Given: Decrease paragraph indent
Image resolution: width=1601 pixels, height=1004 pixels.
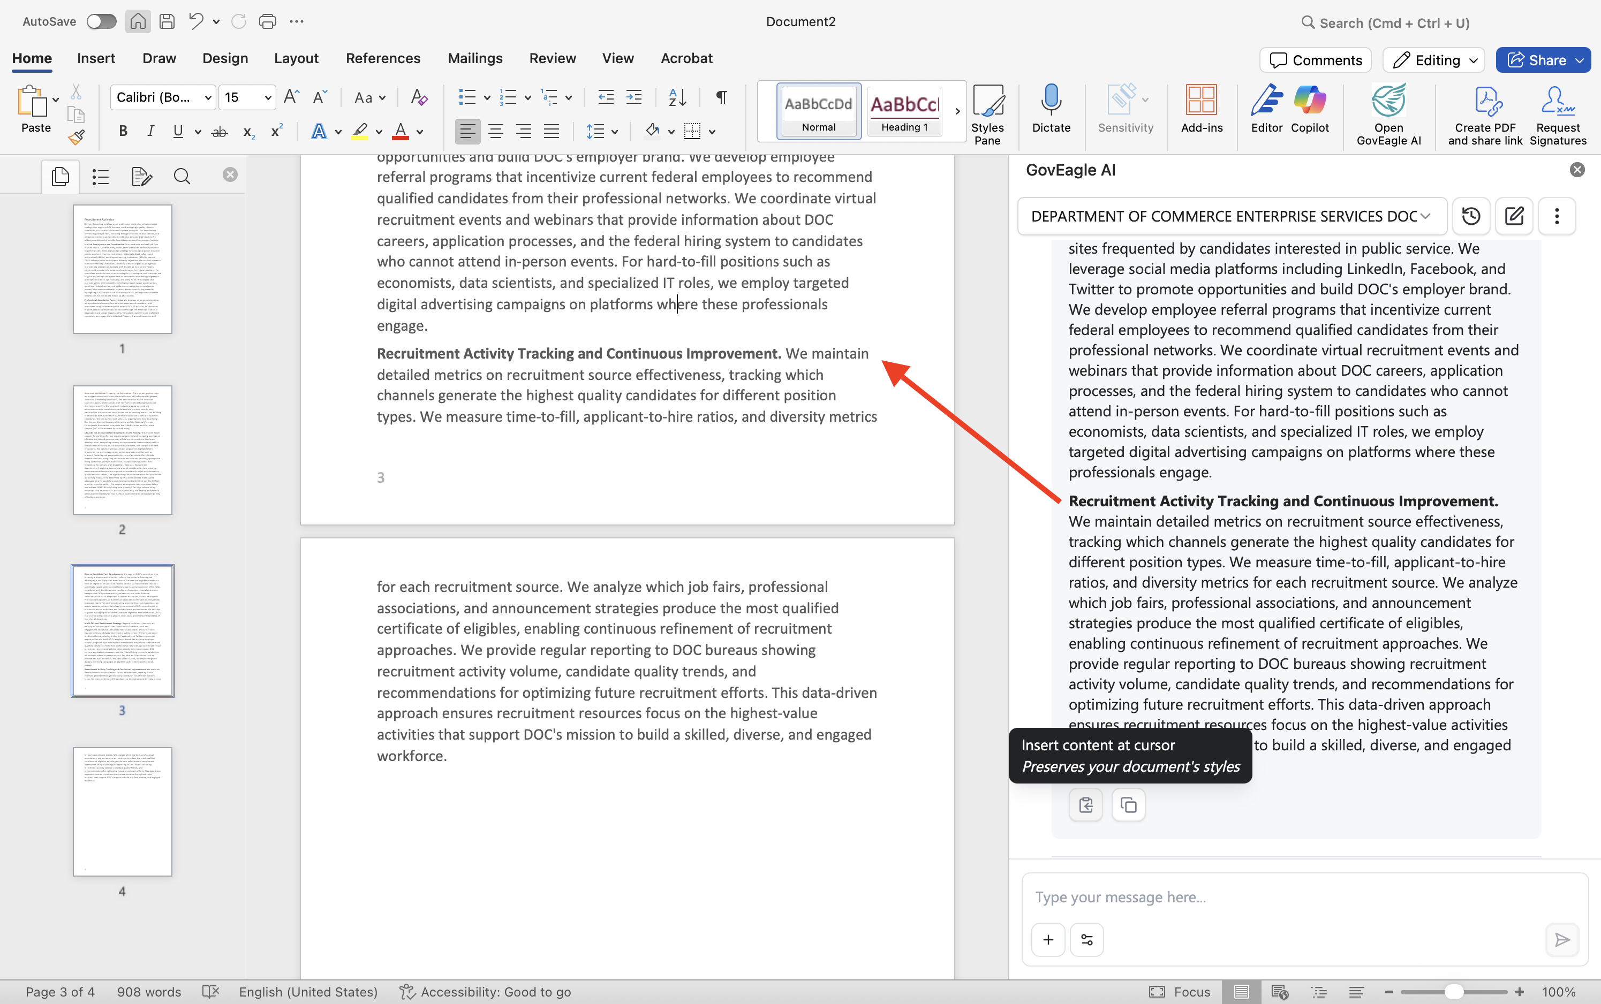Looking at the screenshot, I should point(605,98).
